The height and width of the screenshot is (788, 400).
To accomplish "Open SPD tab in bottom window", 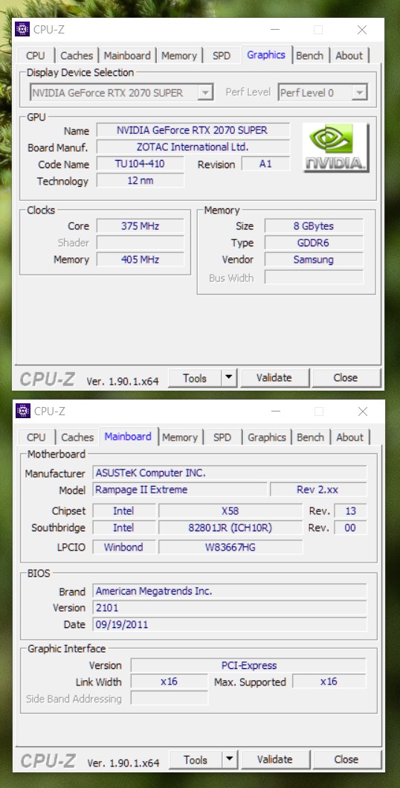I will (x=222, y=438).
